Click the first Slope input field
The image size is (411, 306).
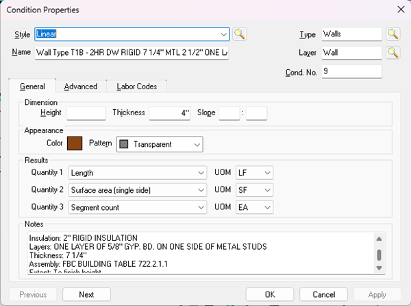tap(229, 113)
